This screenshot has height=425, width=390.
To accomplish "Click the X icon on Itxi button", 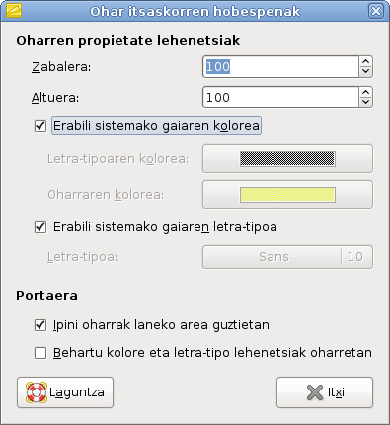I will click(x=315, y=392).
